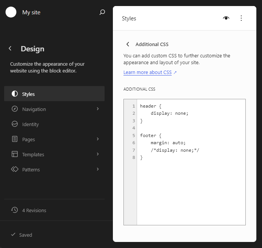Click the white site icon circle
Screen dimensions: 262x248
(11, 12)
